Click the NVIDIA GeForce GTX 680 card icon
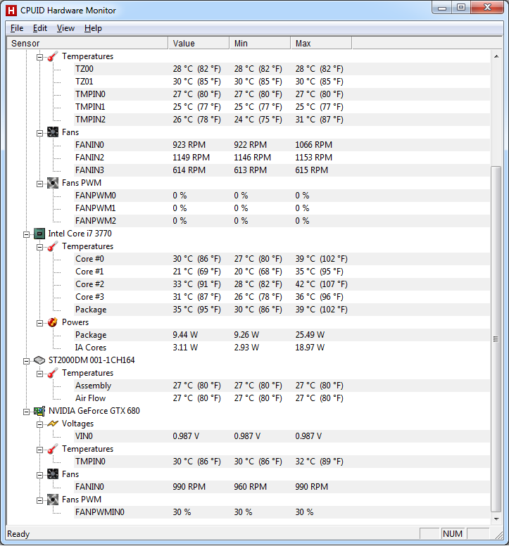 tap(39, 411)
